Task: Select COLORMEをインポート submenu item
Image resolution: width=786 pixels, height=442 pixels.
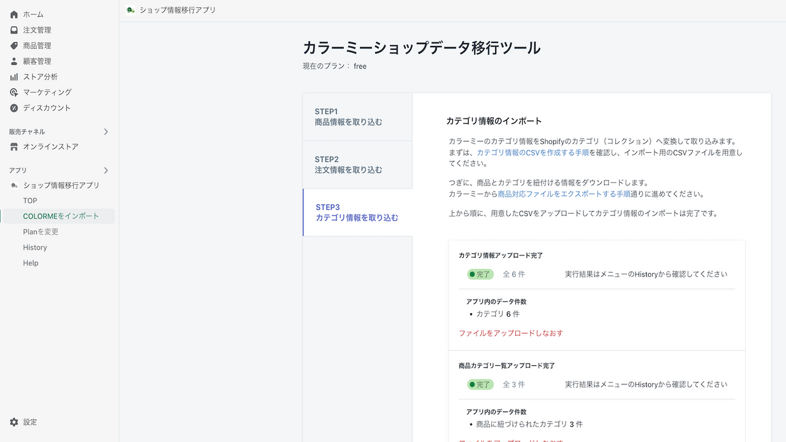Action: point(58,216)
